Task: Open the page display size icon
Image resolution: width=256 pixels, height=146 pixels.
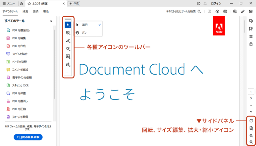Action: pos(251,128)
